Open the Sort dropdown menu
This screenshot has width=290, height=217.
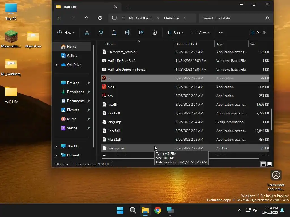[175, 33]
